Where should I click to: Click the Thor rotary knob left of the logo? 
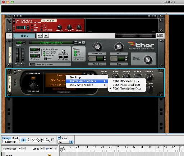(119, 47)
